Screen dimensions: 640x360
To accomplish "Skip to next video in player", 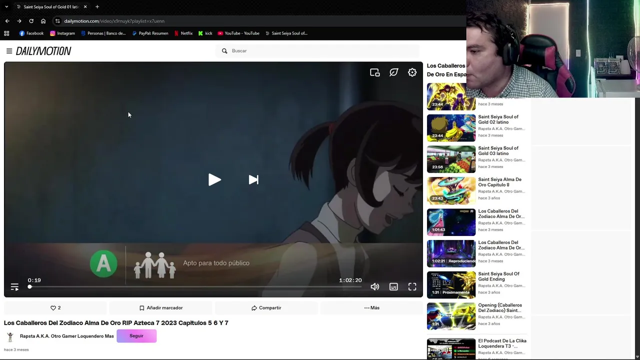I will 253,180.
